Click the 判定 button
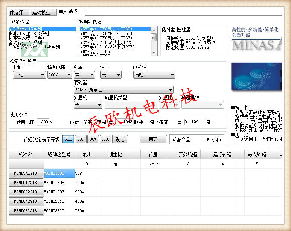This screenshot has width=291, height=231. point(153,139)
